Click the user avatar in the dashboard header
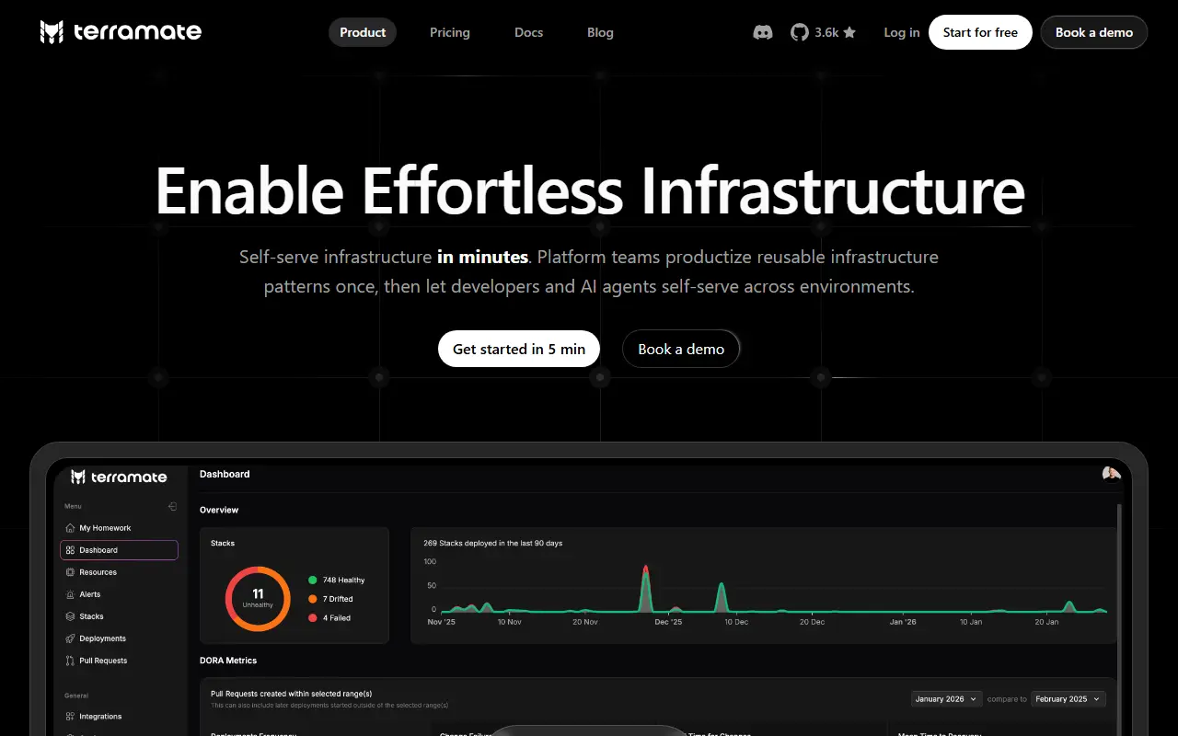This screenshot has width=1178, height=736. pyautogui.click(x=1111, y=474)
